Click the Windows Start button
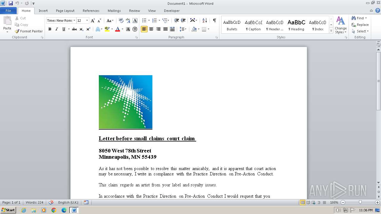The width and height of the screenshot is (381, 214). coord(8,210)
